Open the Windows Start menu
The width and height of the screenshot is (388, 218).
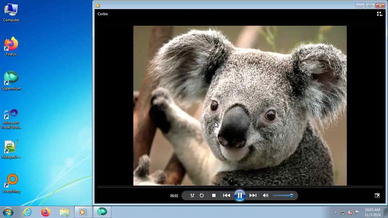(8, 212)
